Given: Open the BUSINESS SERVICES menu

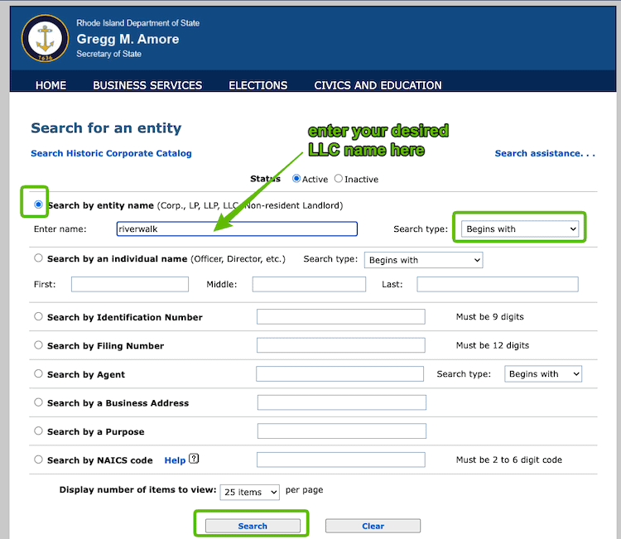Looking at the screenshot, I should (x=147, y=85).
